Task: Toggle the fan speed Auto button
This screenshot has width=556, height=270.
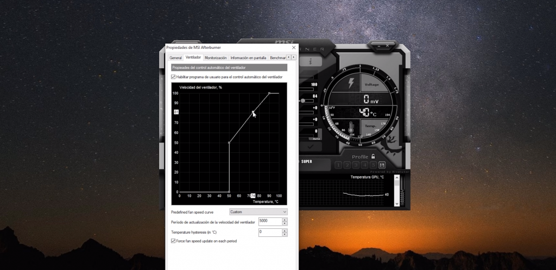Action: pos(317,139)
